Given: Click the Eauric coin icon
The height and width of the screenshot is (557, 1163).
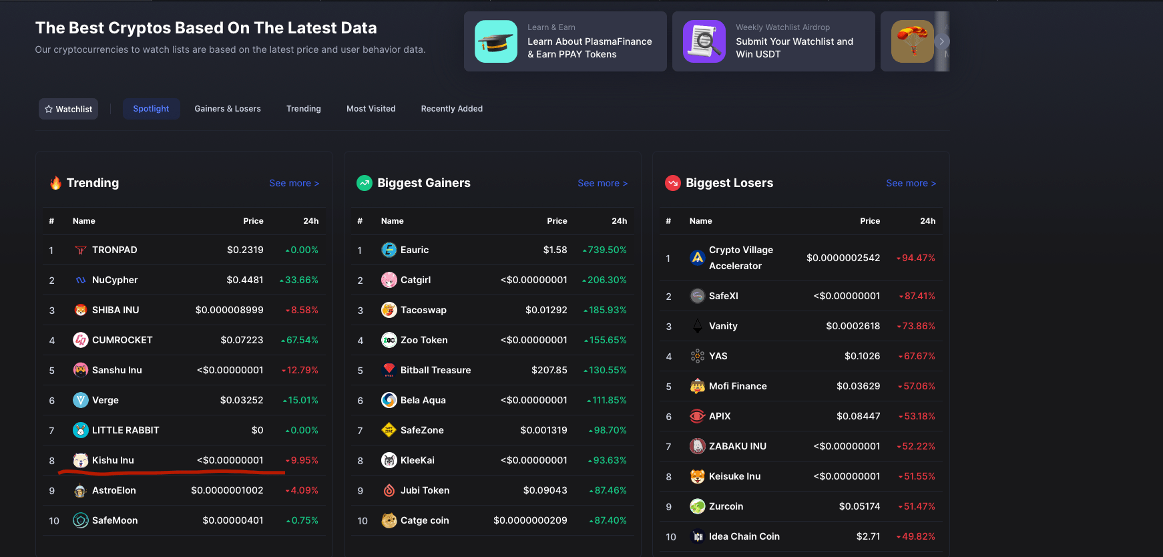Looking at the screenshot, I should (389, 250).
